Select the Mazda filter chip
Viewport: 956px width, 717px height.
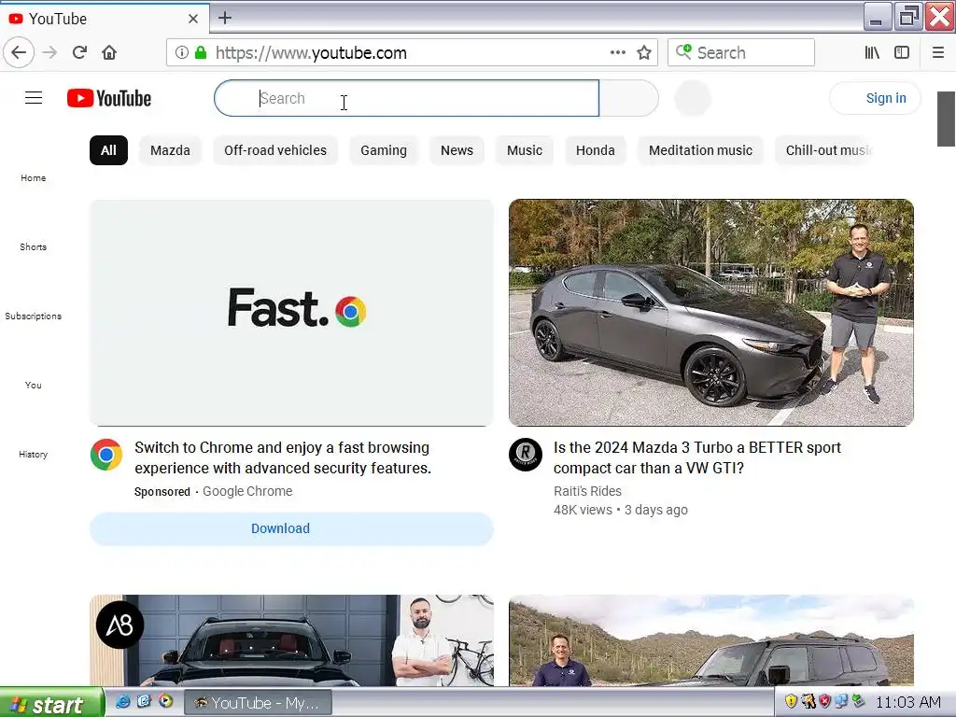pos(170,150)
